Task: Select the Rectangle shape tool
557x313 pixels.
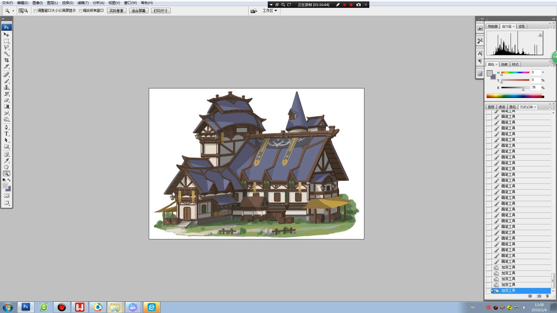Action: tap(6, 146)
